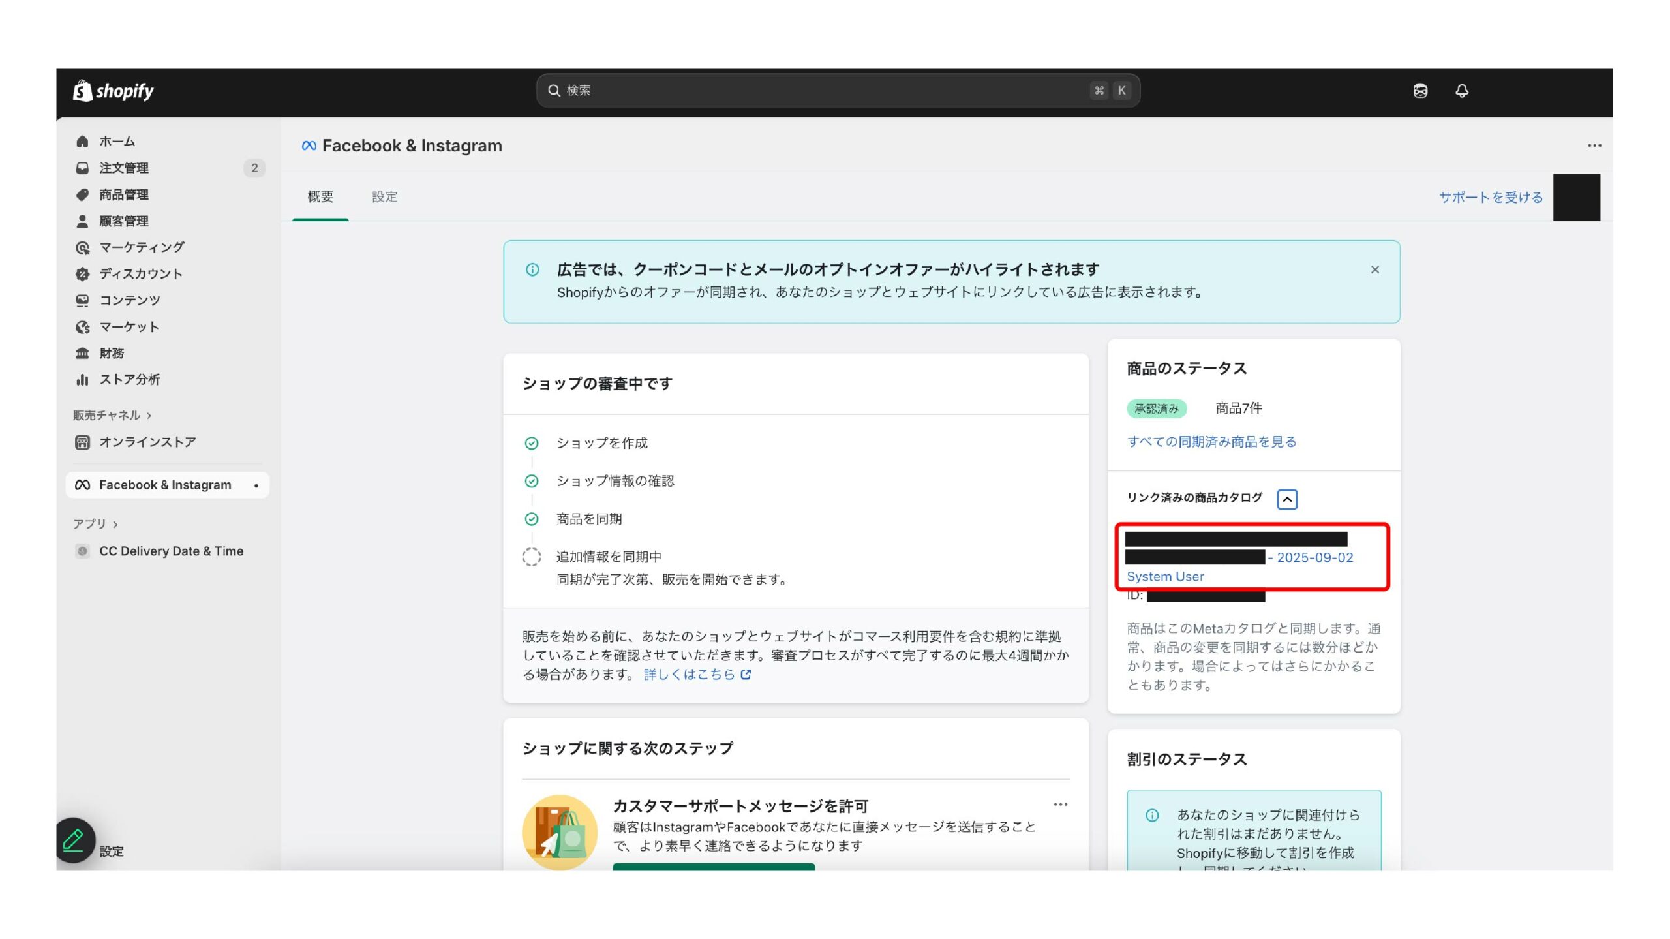
Task: Focus the 検索 search field
Action: (838, 90)
